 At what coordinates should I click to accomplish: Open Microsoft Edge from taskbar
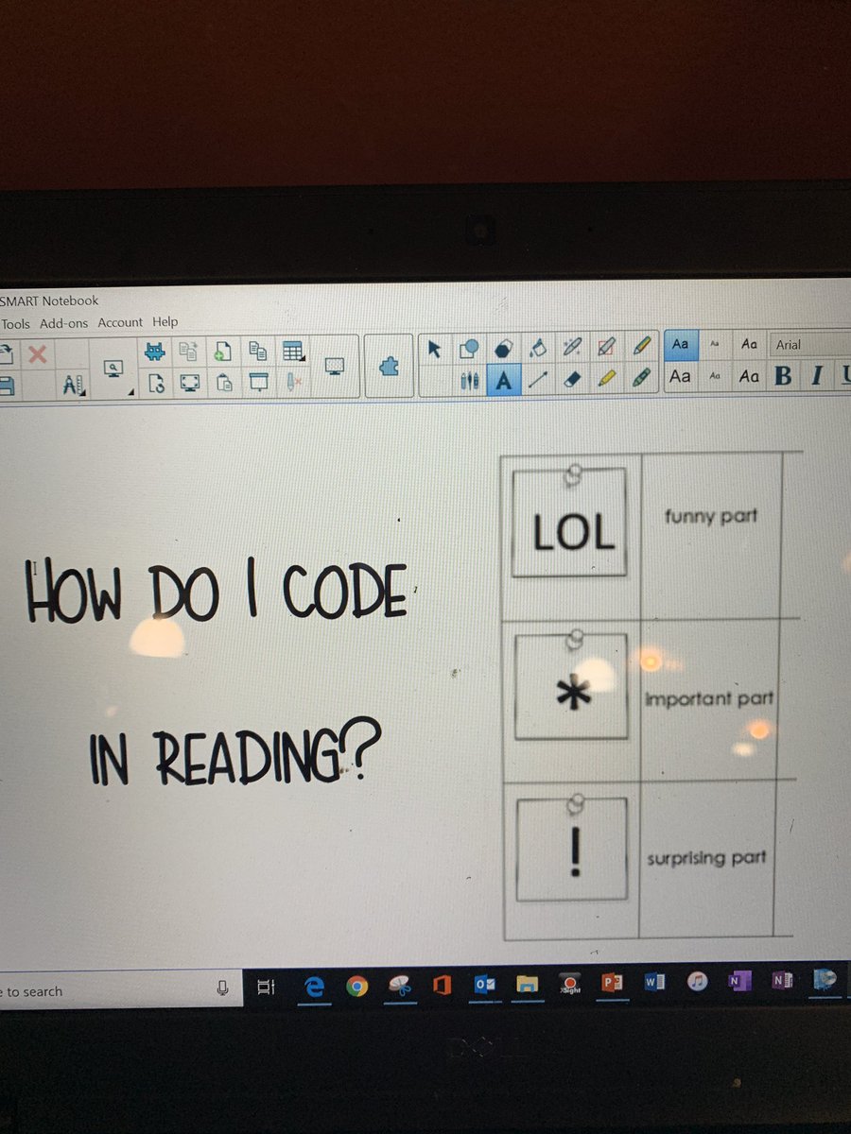[x=314, y=988]
